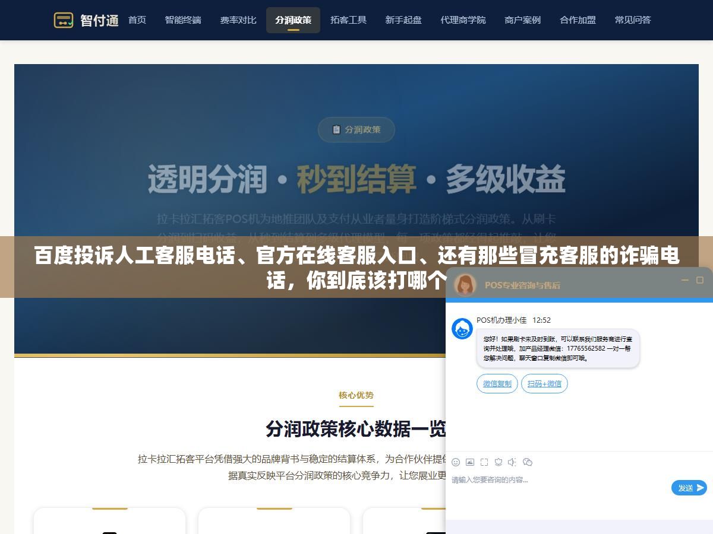This screenshot has height=534, width=713.
Task: Click the screenshot capture icon in chat
Action: click(484, 462)
